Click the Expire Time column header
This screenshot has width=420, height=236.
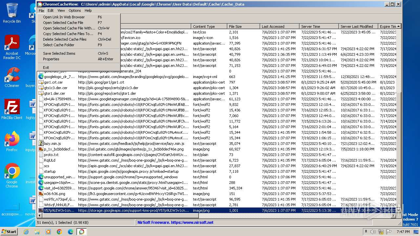pyautogui.click(x=387, y=27)
